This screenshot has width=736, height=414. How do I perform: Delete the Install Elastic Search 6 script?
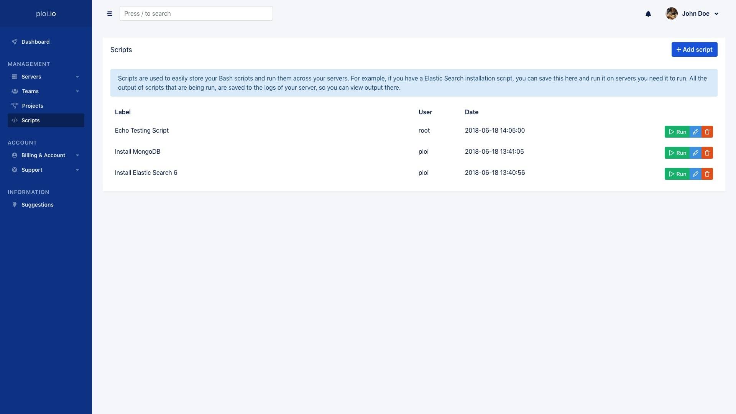click(707, 174)
